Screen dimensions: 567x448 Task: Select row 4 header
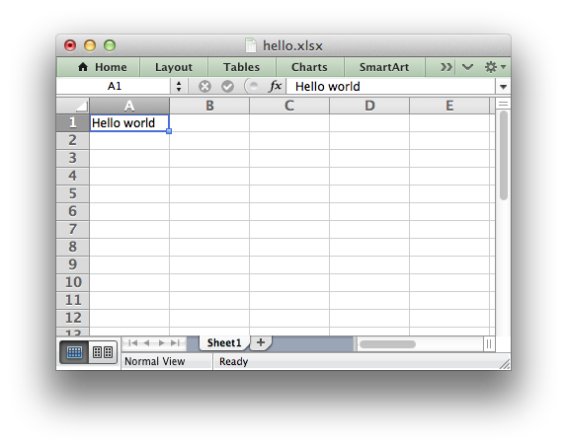(73, 176)
